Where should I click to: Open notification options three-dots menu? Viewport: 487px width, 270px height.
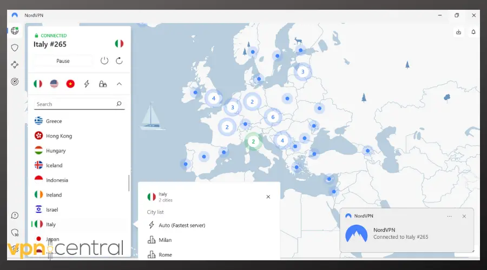pos(450,217)
